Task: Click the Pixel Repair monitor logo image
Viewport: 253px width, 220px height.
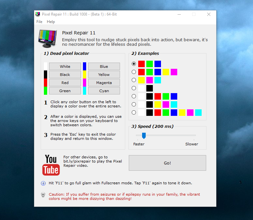Action: click(47, 39)
